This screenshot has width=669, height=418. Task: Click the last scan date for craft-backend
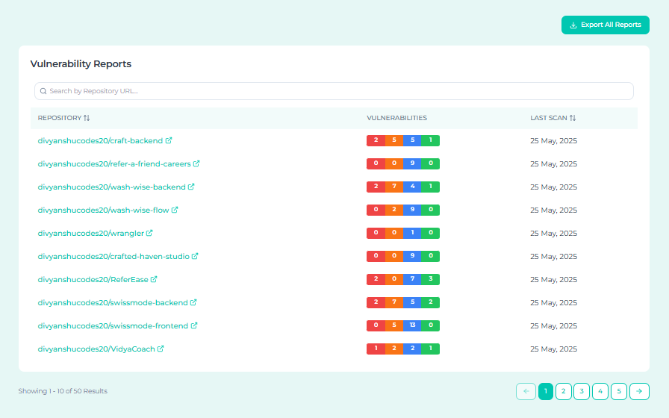pos(553,141)
